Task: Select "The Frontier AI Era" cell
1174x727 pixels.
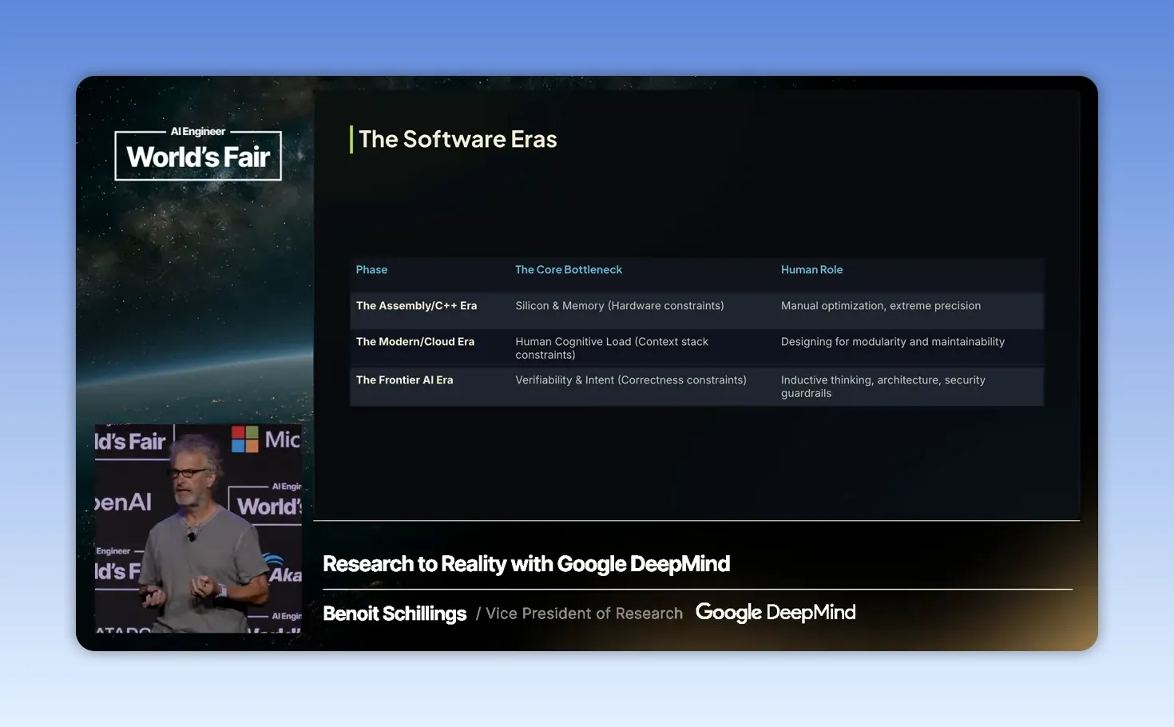Action: pos(404,380)
